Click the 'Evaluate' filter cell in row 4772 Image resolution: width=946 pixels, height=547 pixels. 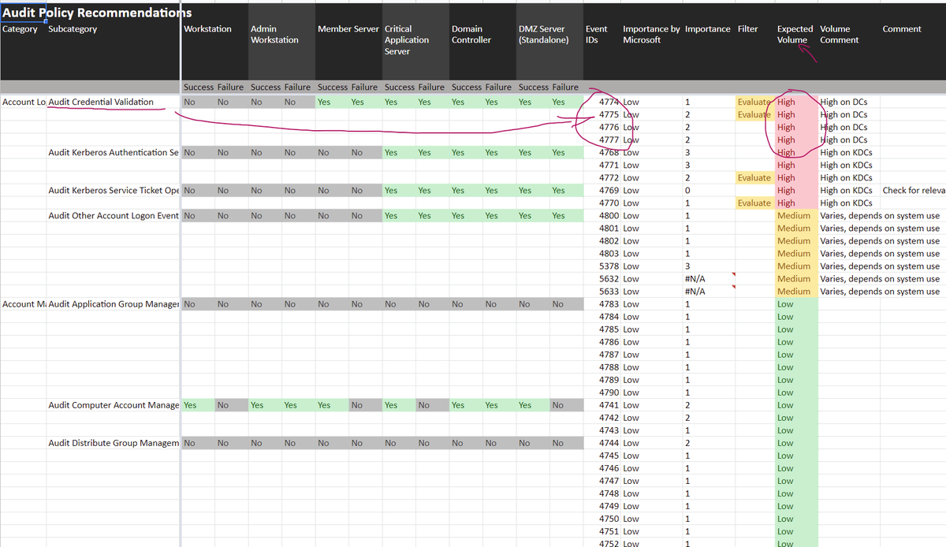[x=754, y=177]
